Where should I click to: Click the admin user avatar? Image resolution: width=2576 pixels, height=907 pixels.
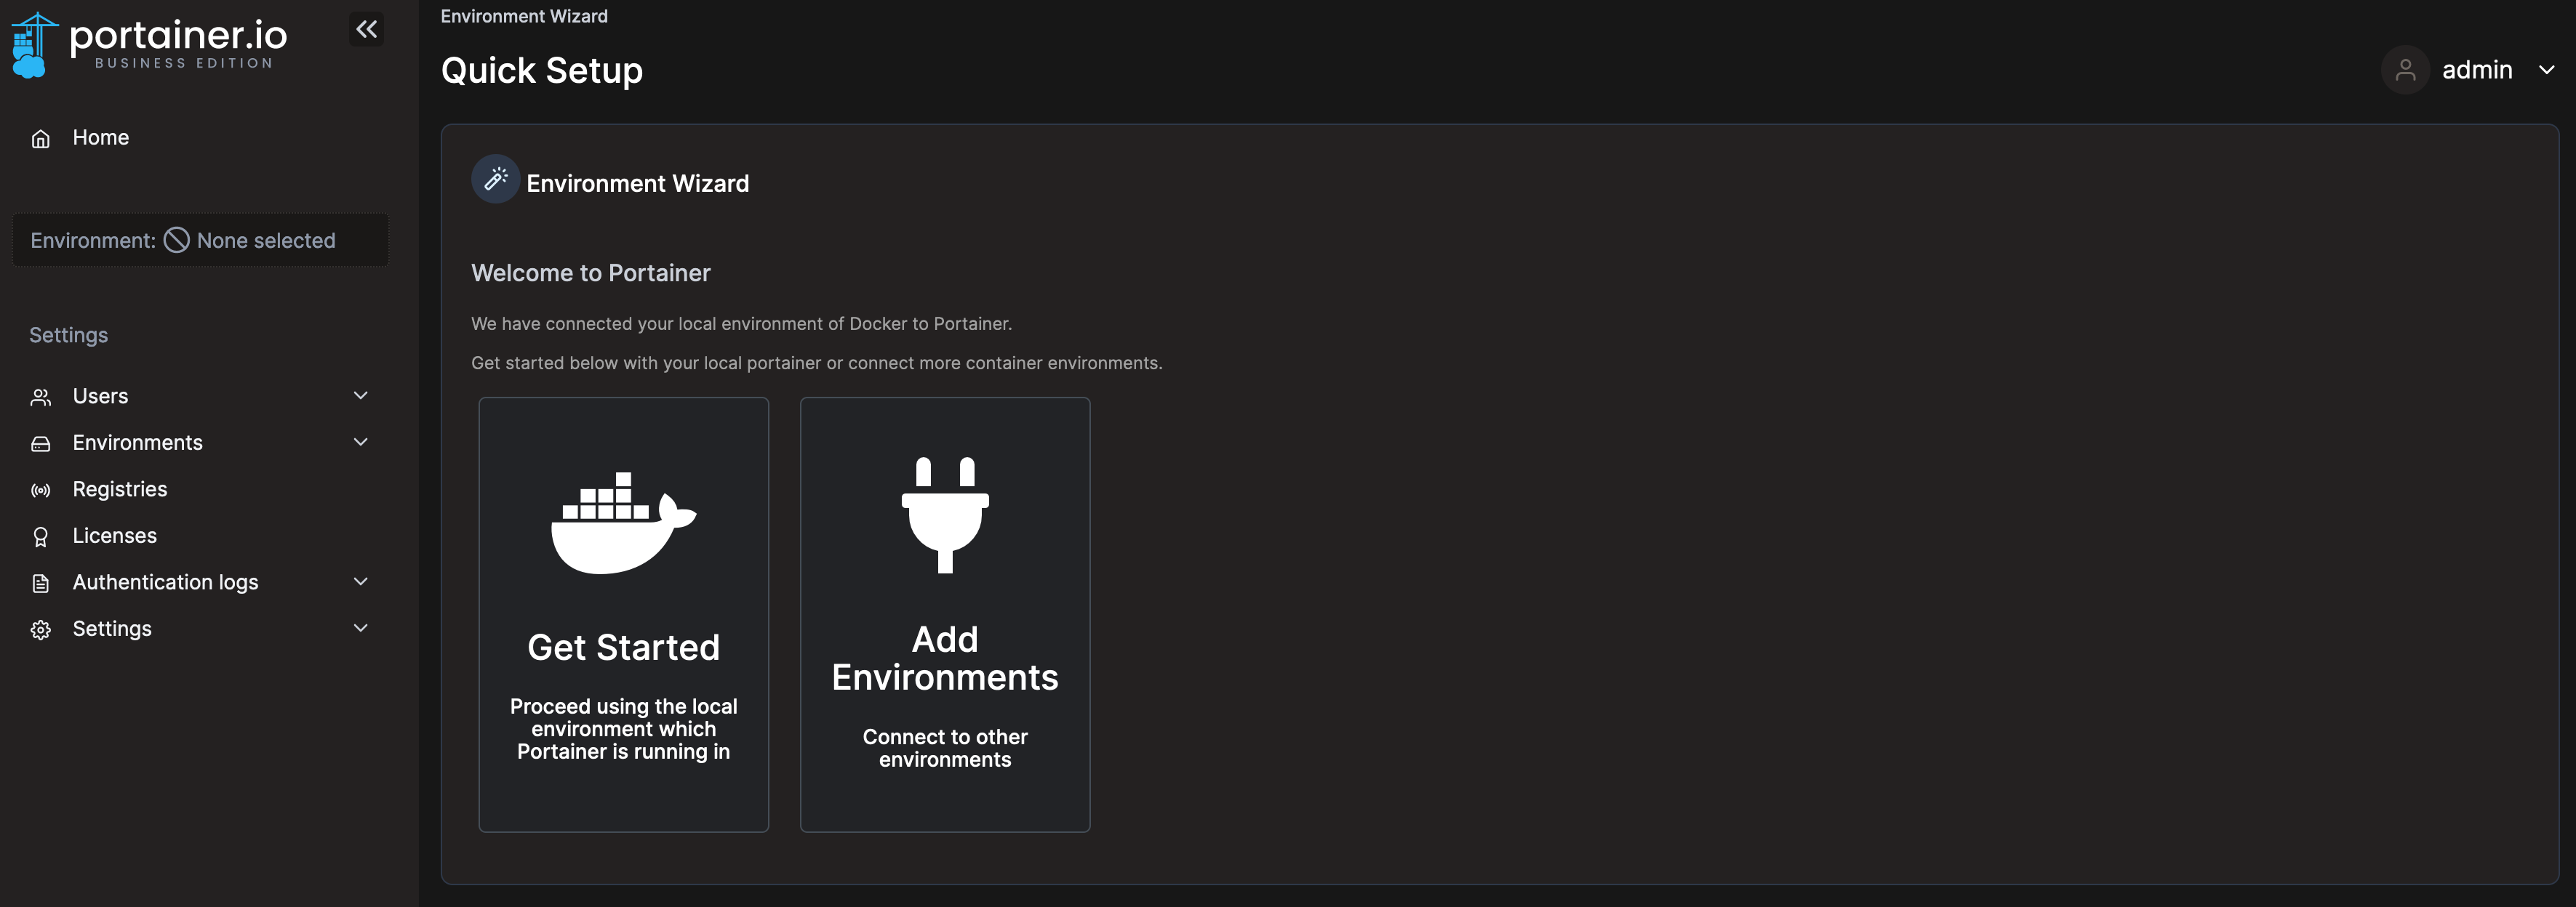click(x=2404, y=70)
